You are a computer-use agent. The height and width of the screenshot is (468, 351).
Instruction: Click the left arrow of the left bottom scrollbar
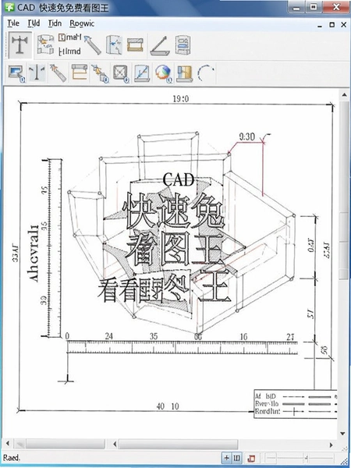[x=8, y=445]
